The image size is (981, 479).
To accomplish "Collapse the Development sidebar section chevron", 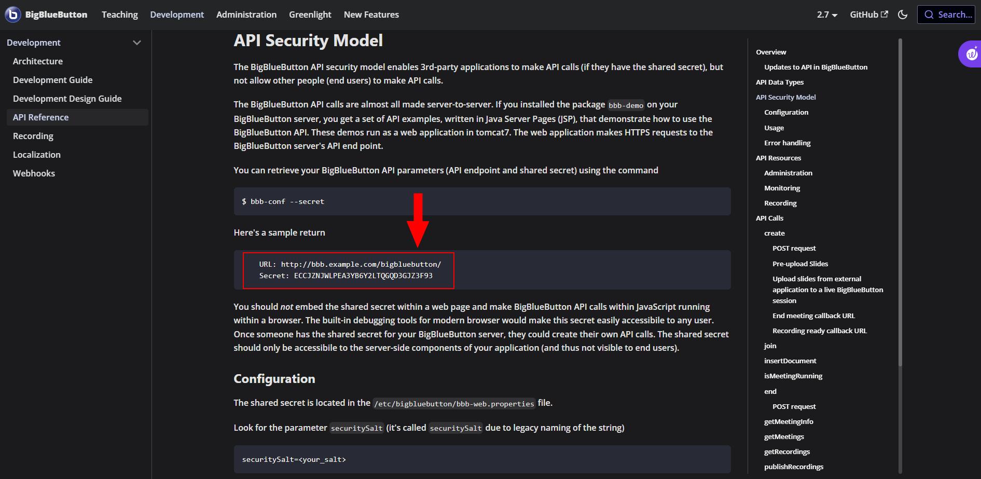I will click(137, 43).
